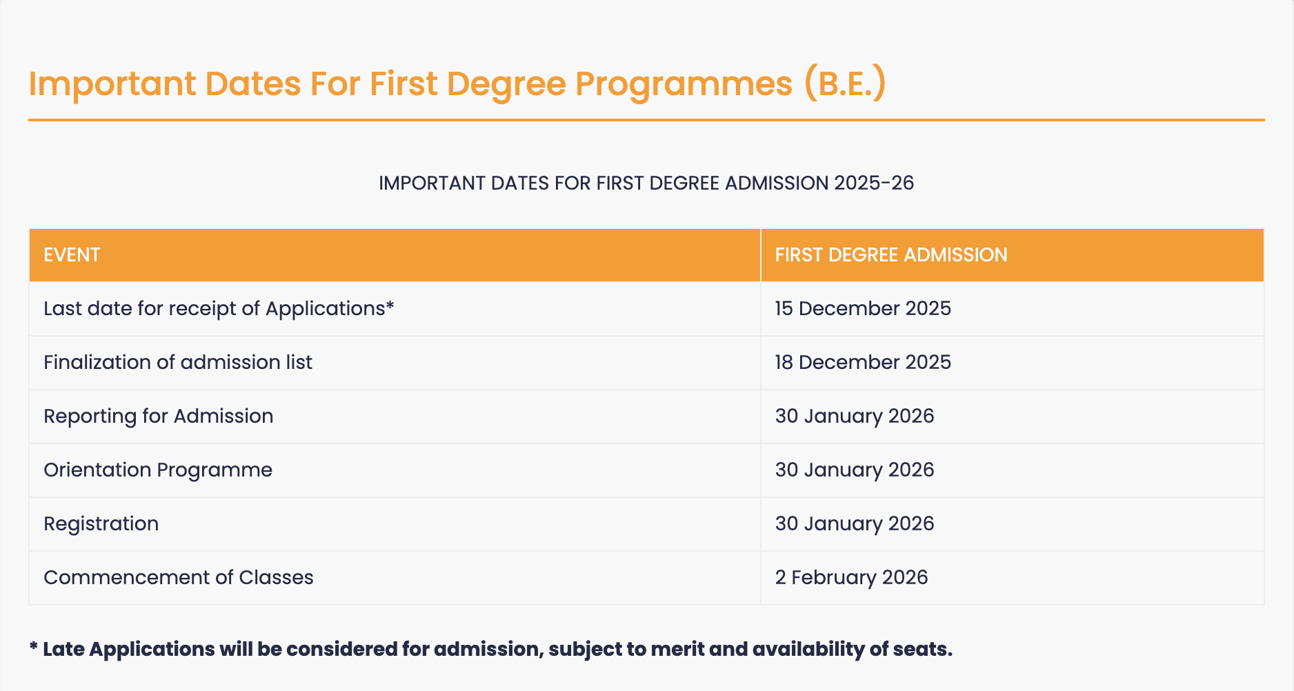
Task: Click the admission 2025-26 table caption
Action: (646, 183)
